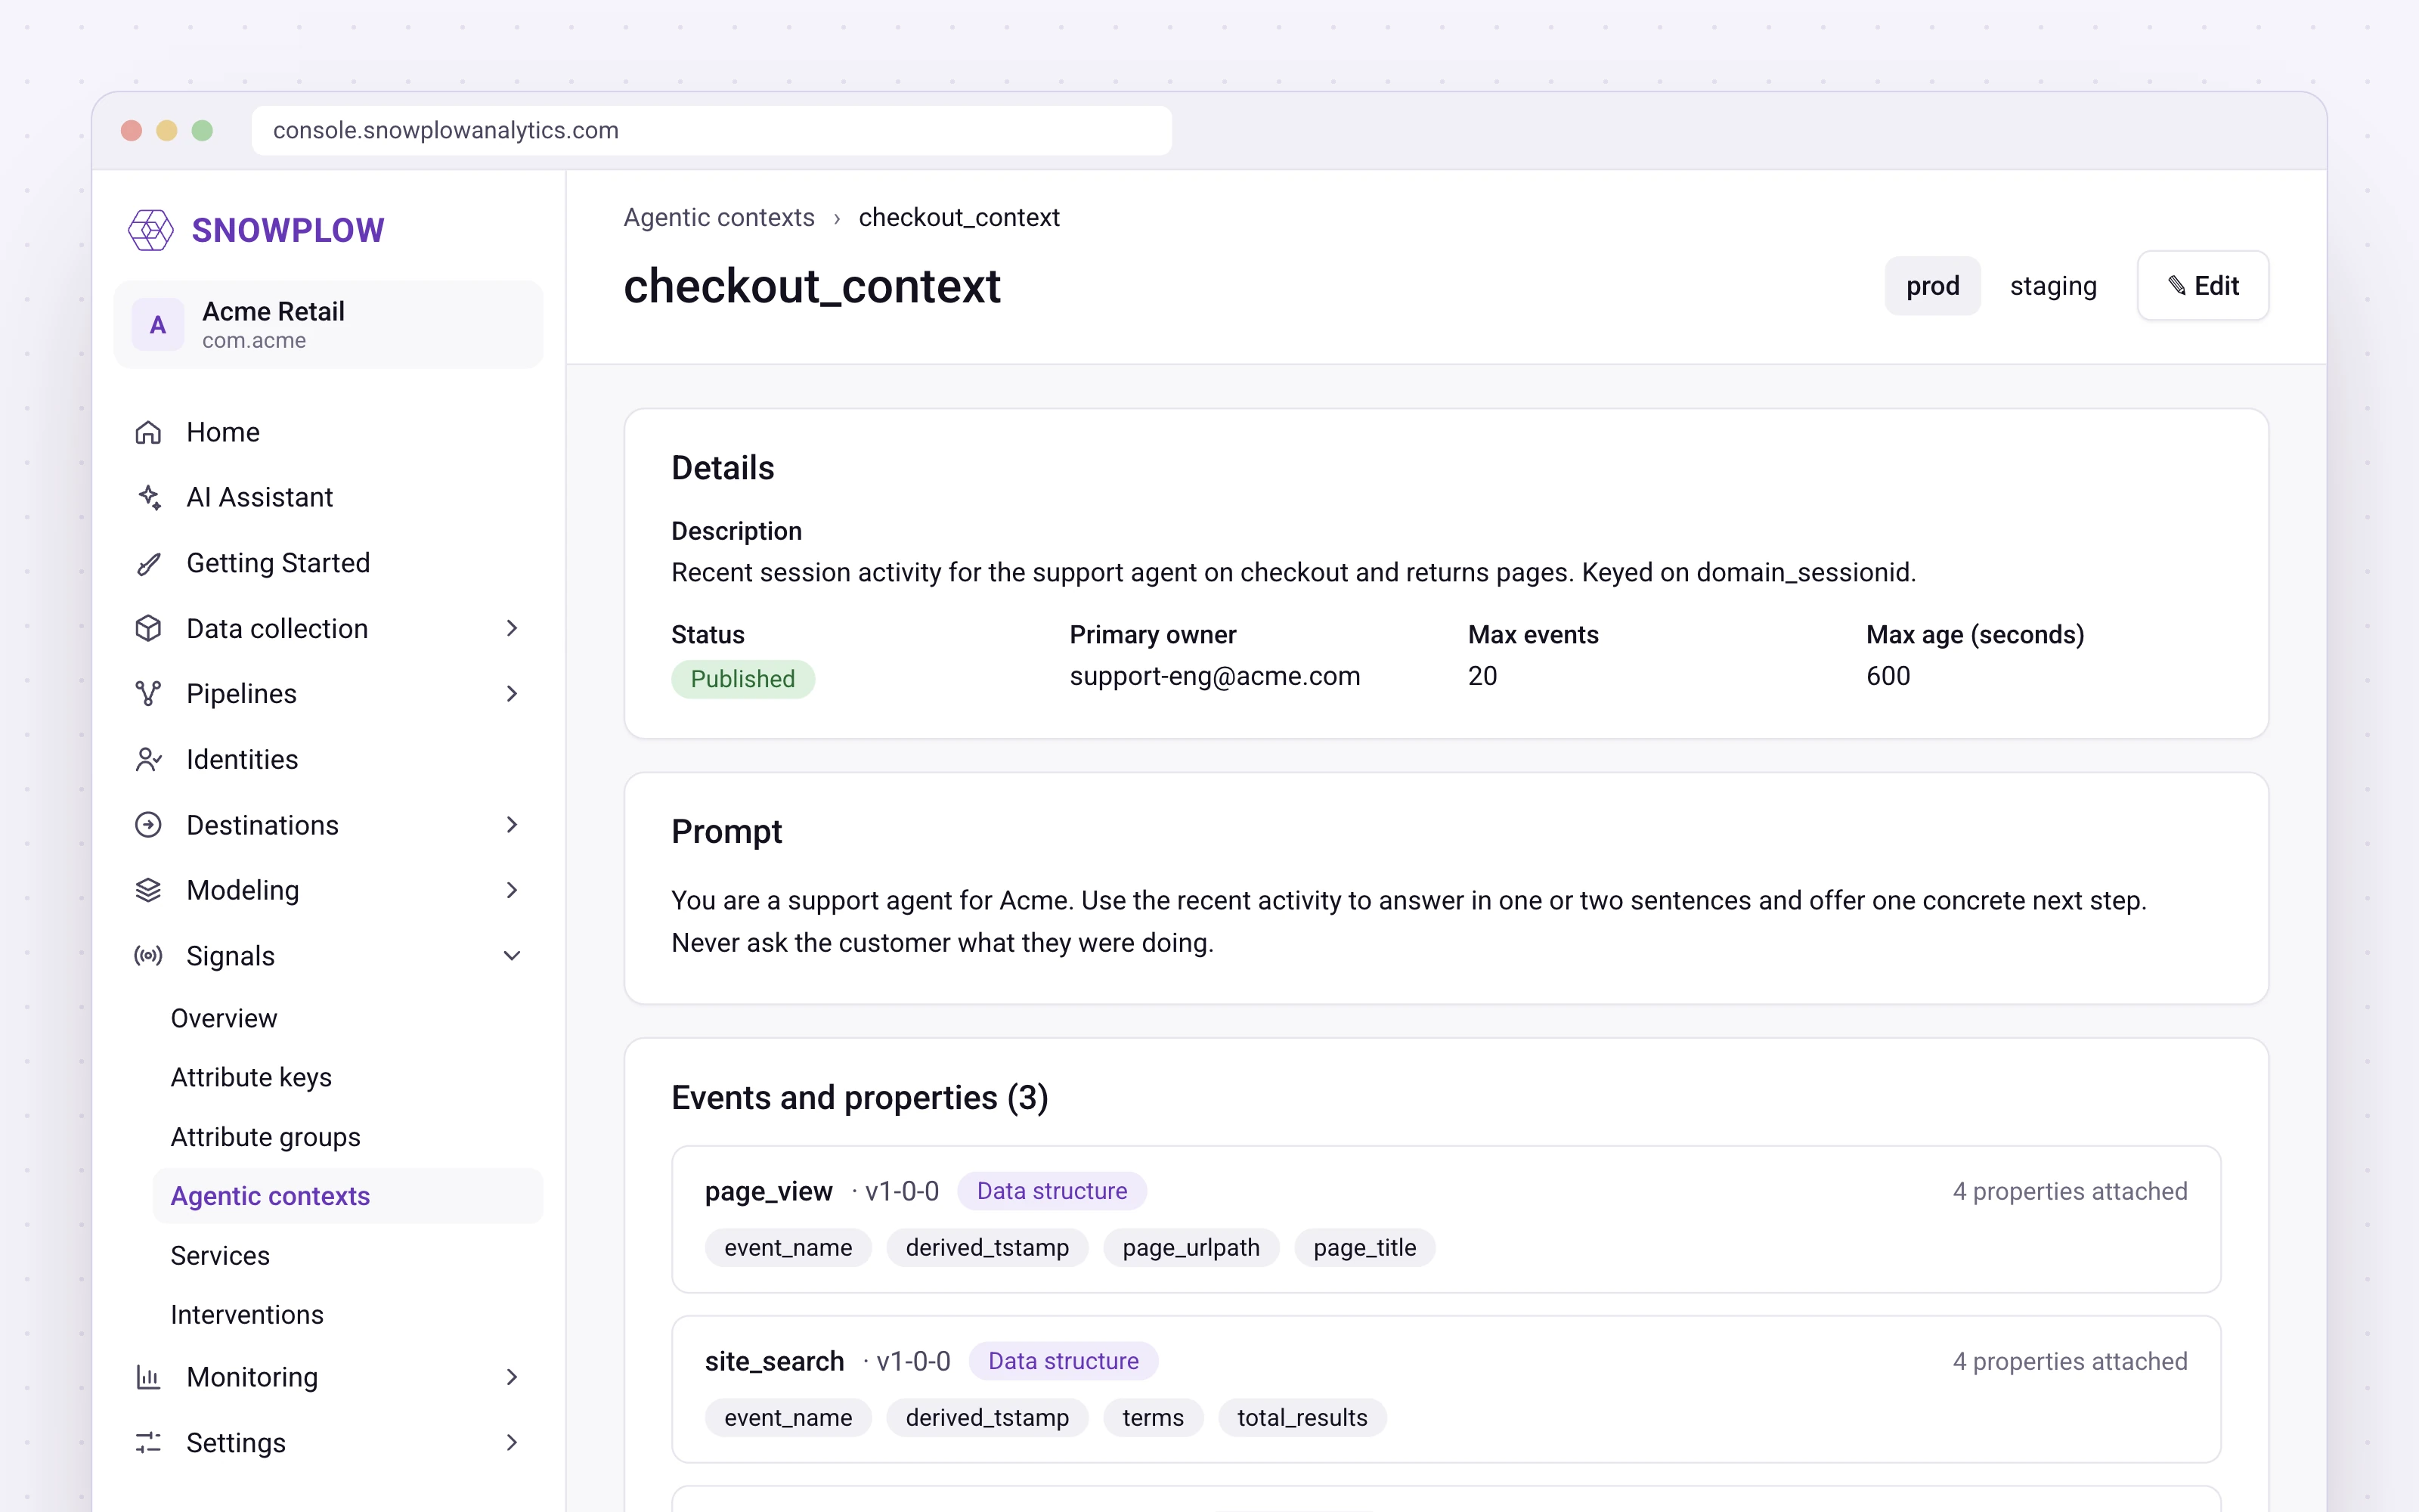Click the Modeling layers icon

pyautogui.click(x=148, y=890)
